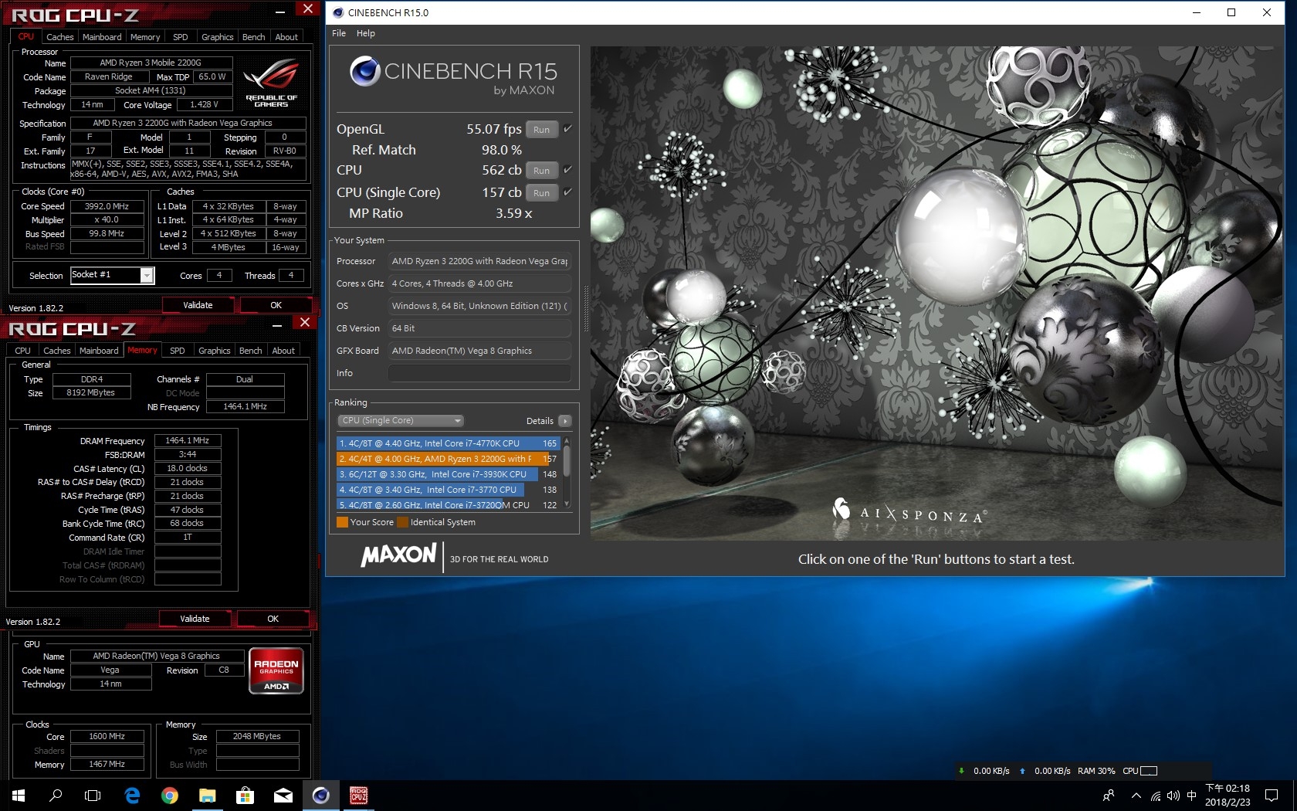1297x811 pixels.
Task: Open the Cinebench File menu
Action: [339, 33]
